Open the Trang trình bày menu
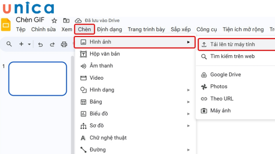Viewport: 275px width, 154px height. coord(146,29)
